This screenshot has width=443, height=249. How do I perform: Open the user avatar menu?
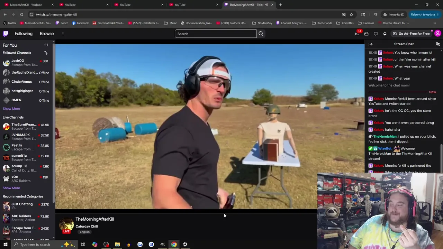(x=437, y=34)
